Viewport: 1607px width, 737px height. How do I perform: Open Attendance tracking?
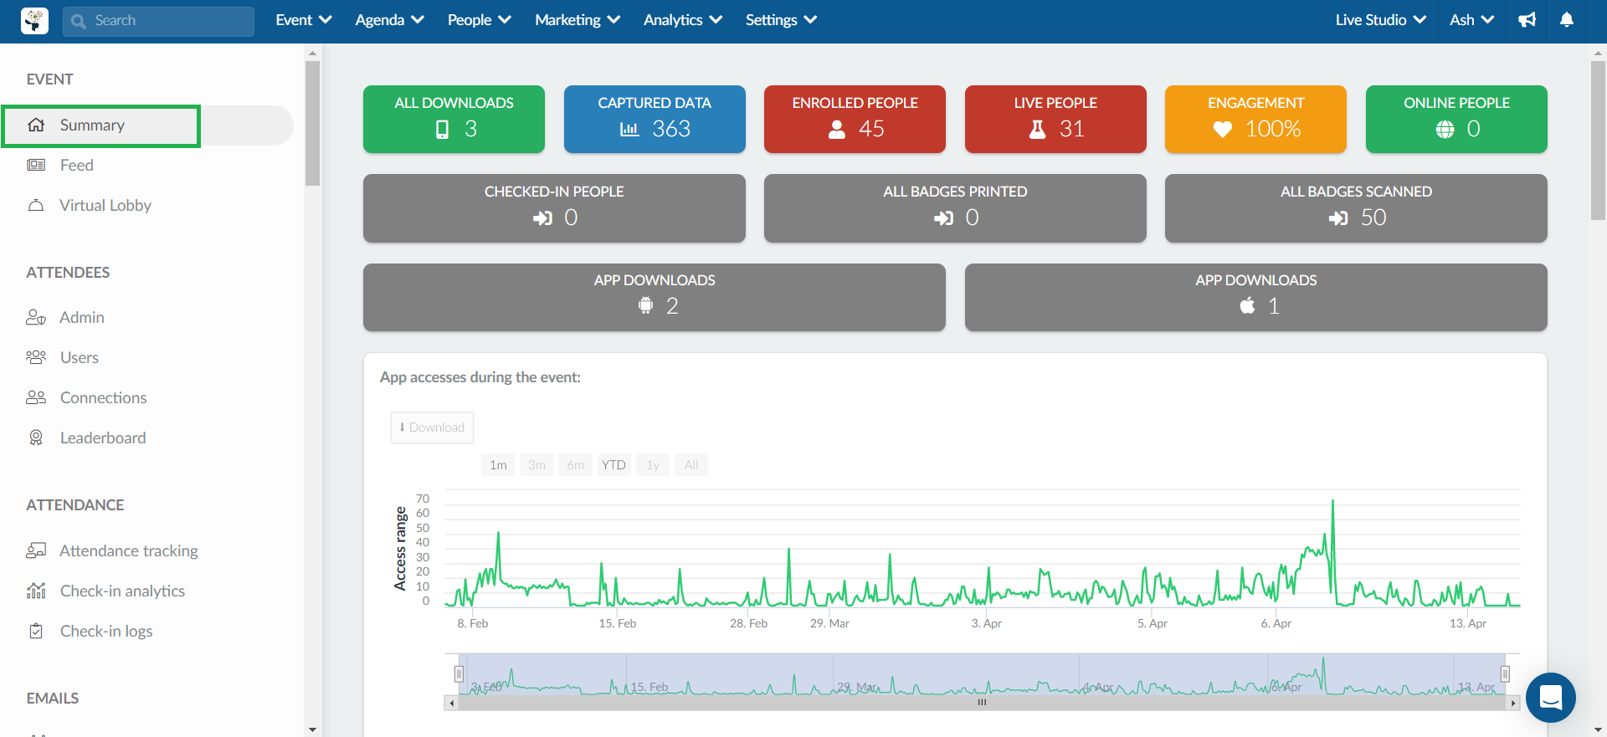[129, 550]
